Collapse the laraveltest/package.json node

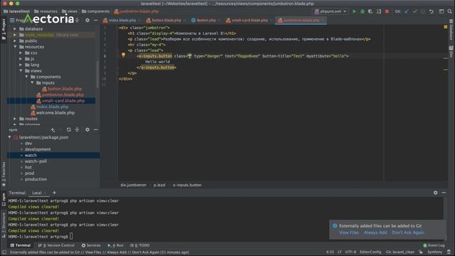9,137
